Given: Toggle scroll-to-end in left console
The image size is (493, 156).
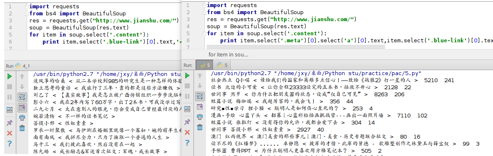Looking at the screenshot, I should click(22, 107).
